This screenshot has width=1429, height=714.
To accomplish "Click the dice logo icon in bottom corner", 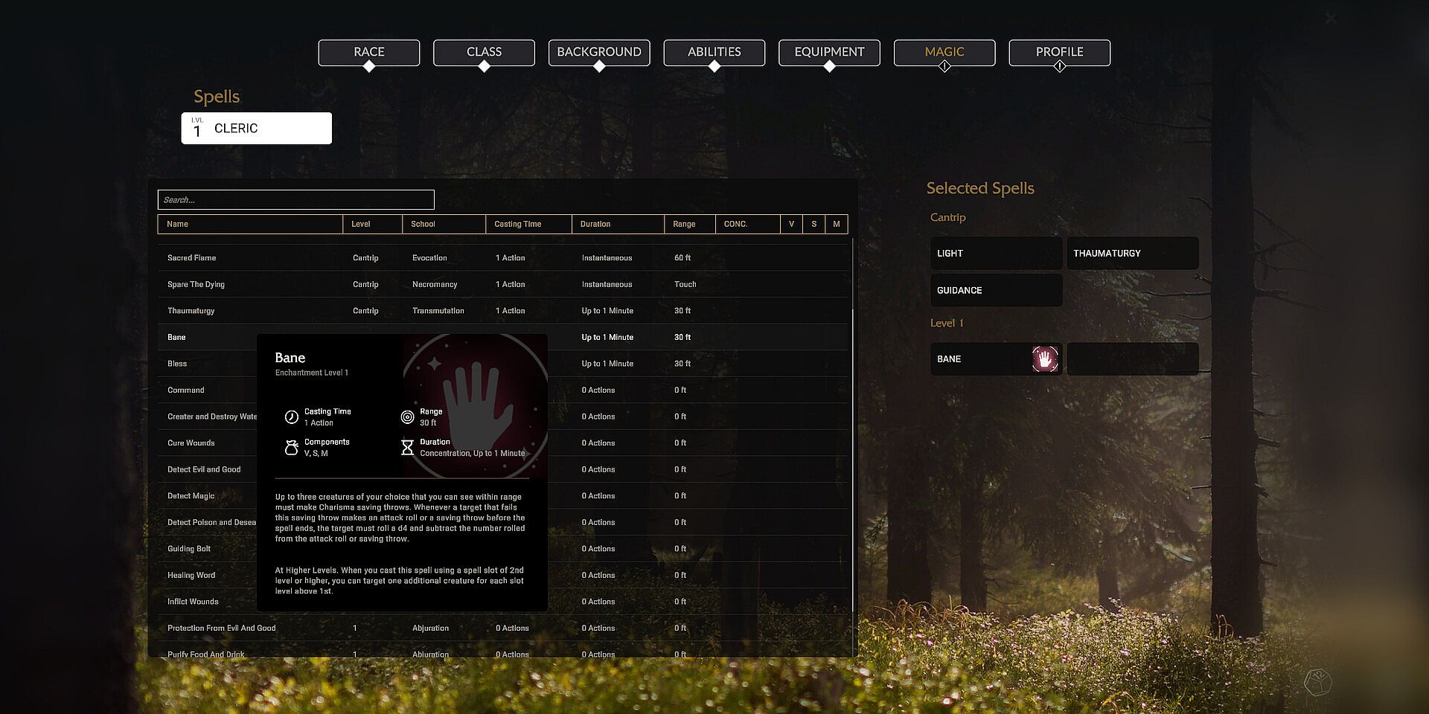I will 1317,681.
